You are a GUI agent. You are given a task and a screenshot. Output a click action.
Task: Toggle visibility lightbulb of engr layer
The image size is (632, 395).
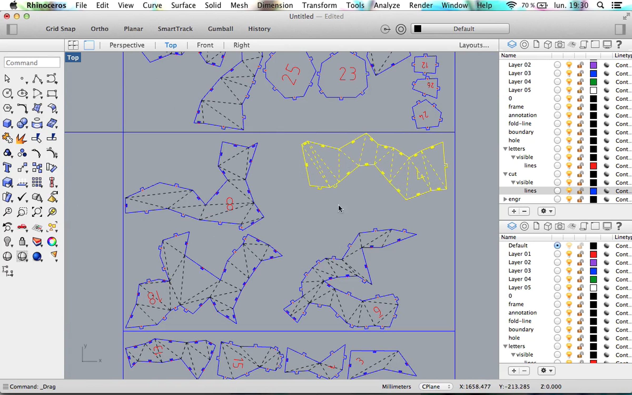(569, 199)
